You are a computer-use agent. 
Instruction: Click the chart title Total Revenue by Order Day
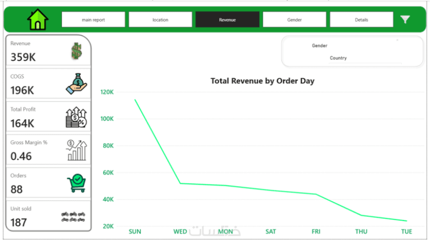pos(263,81)
